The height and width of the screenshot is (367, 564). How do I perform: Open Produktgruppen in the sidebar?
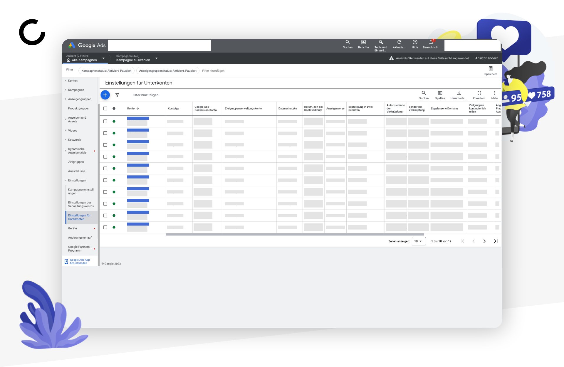click(79, 108)
